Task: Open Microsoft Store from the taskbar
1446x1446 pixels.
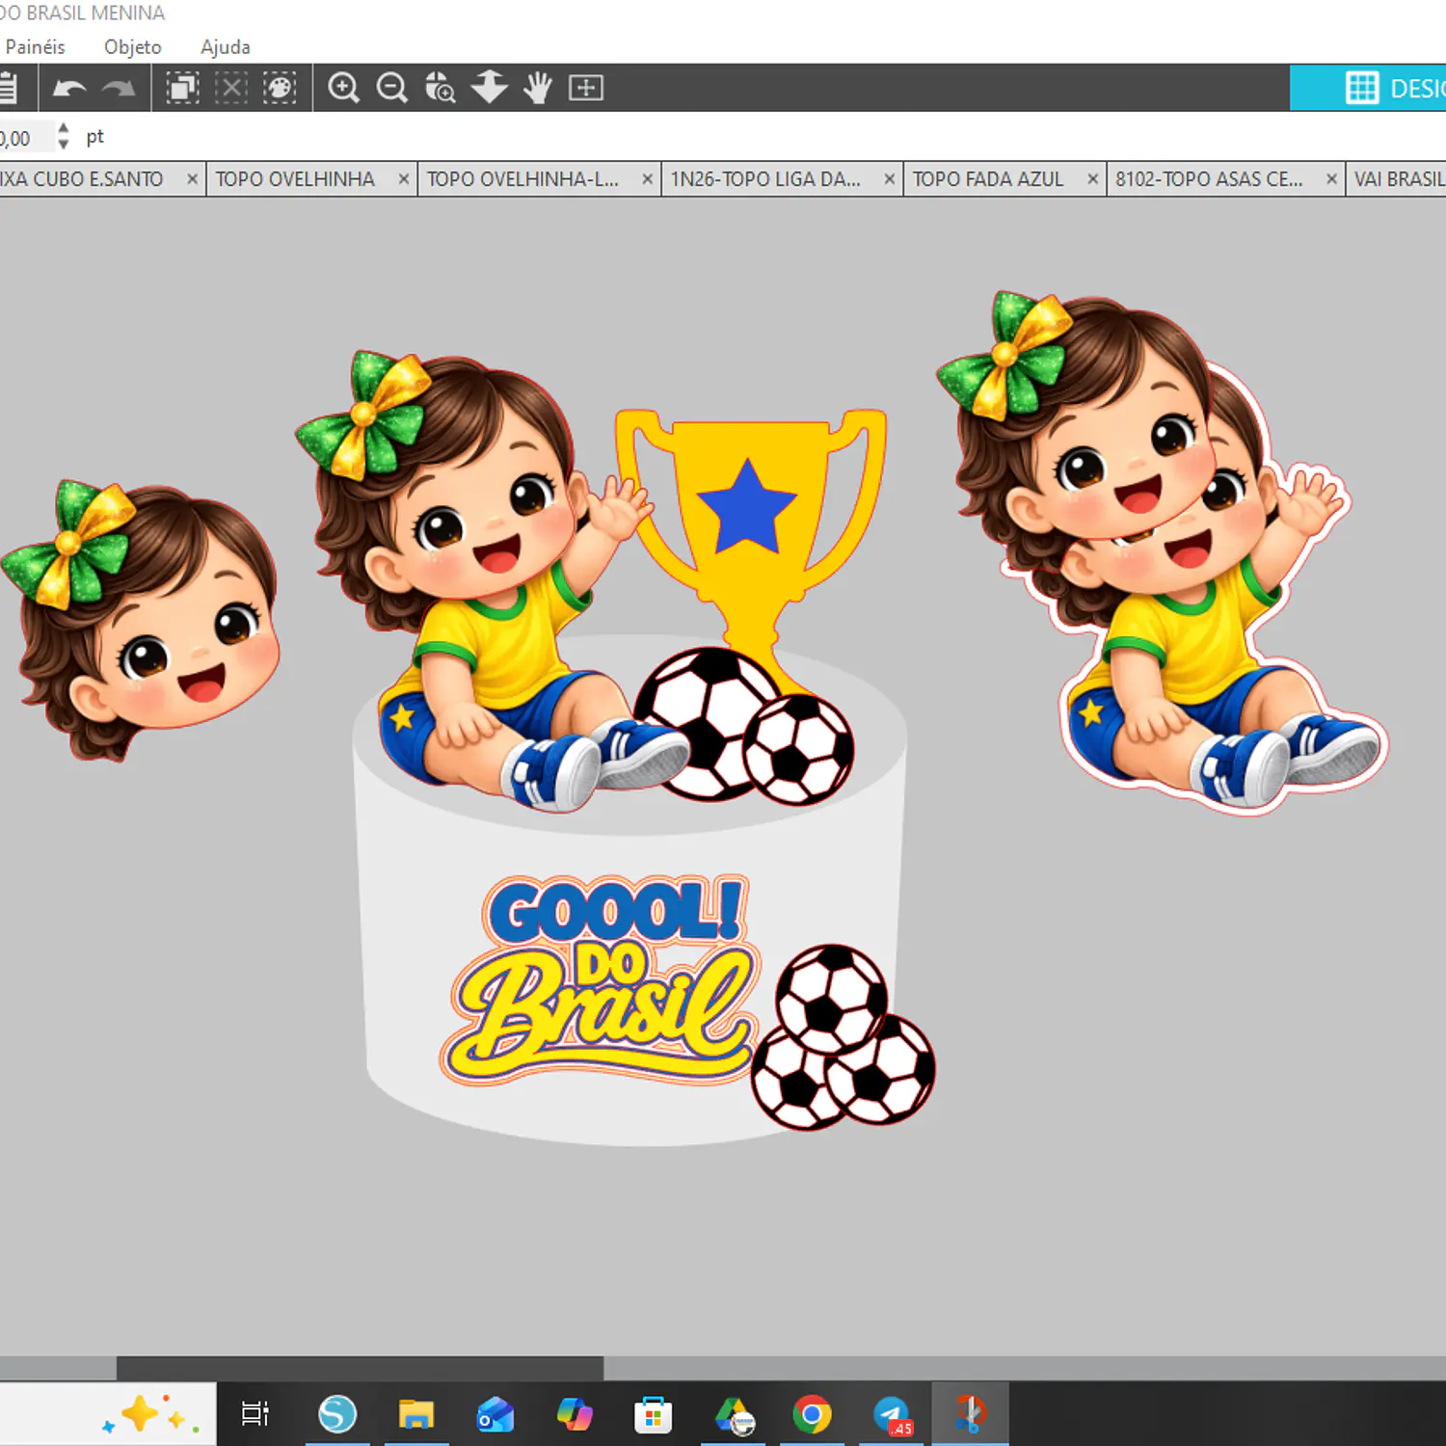Action: 653,1414
